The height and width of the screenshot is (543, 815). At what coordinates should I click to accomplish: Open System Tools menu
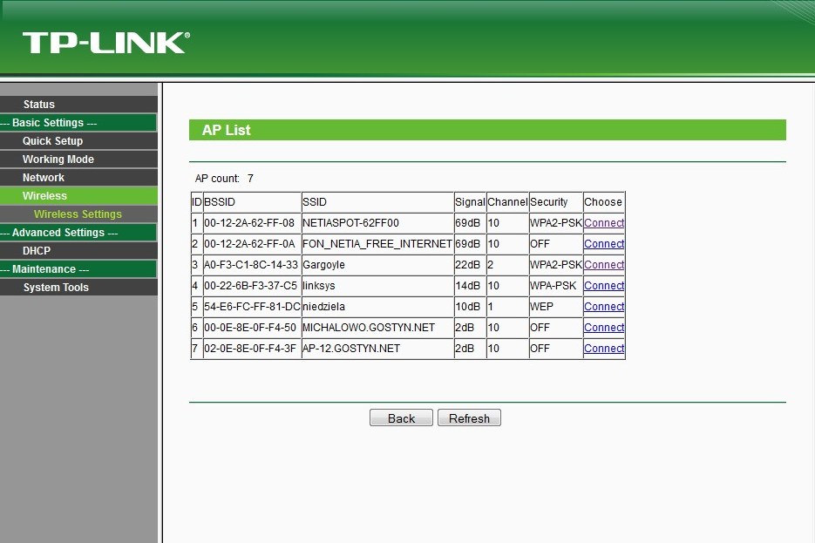pos(56,288)
